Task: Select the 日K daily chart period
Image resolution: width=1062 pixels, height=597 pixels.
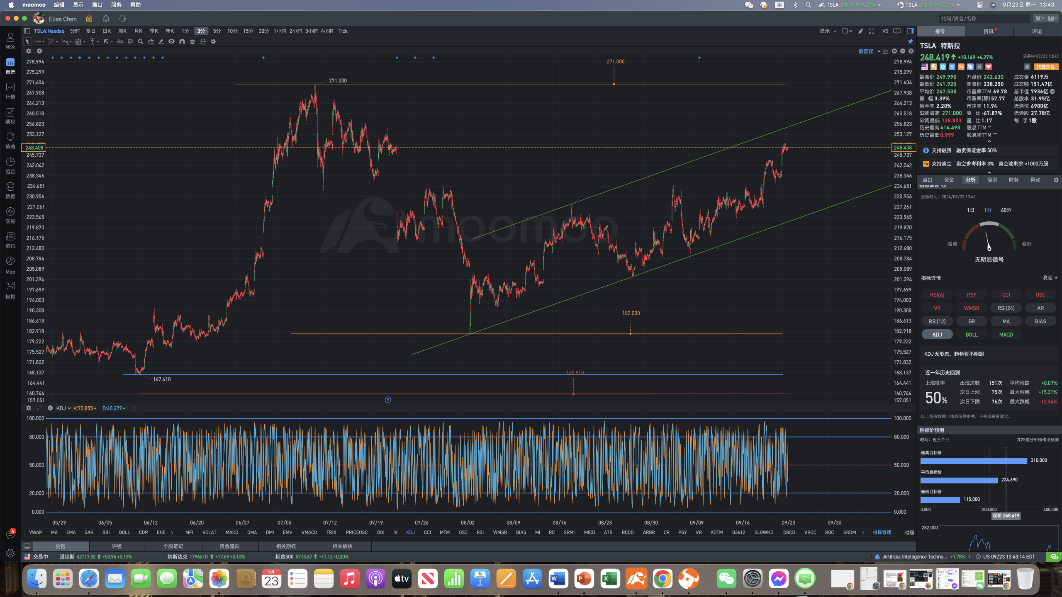Action: click(x=107, y=31)
